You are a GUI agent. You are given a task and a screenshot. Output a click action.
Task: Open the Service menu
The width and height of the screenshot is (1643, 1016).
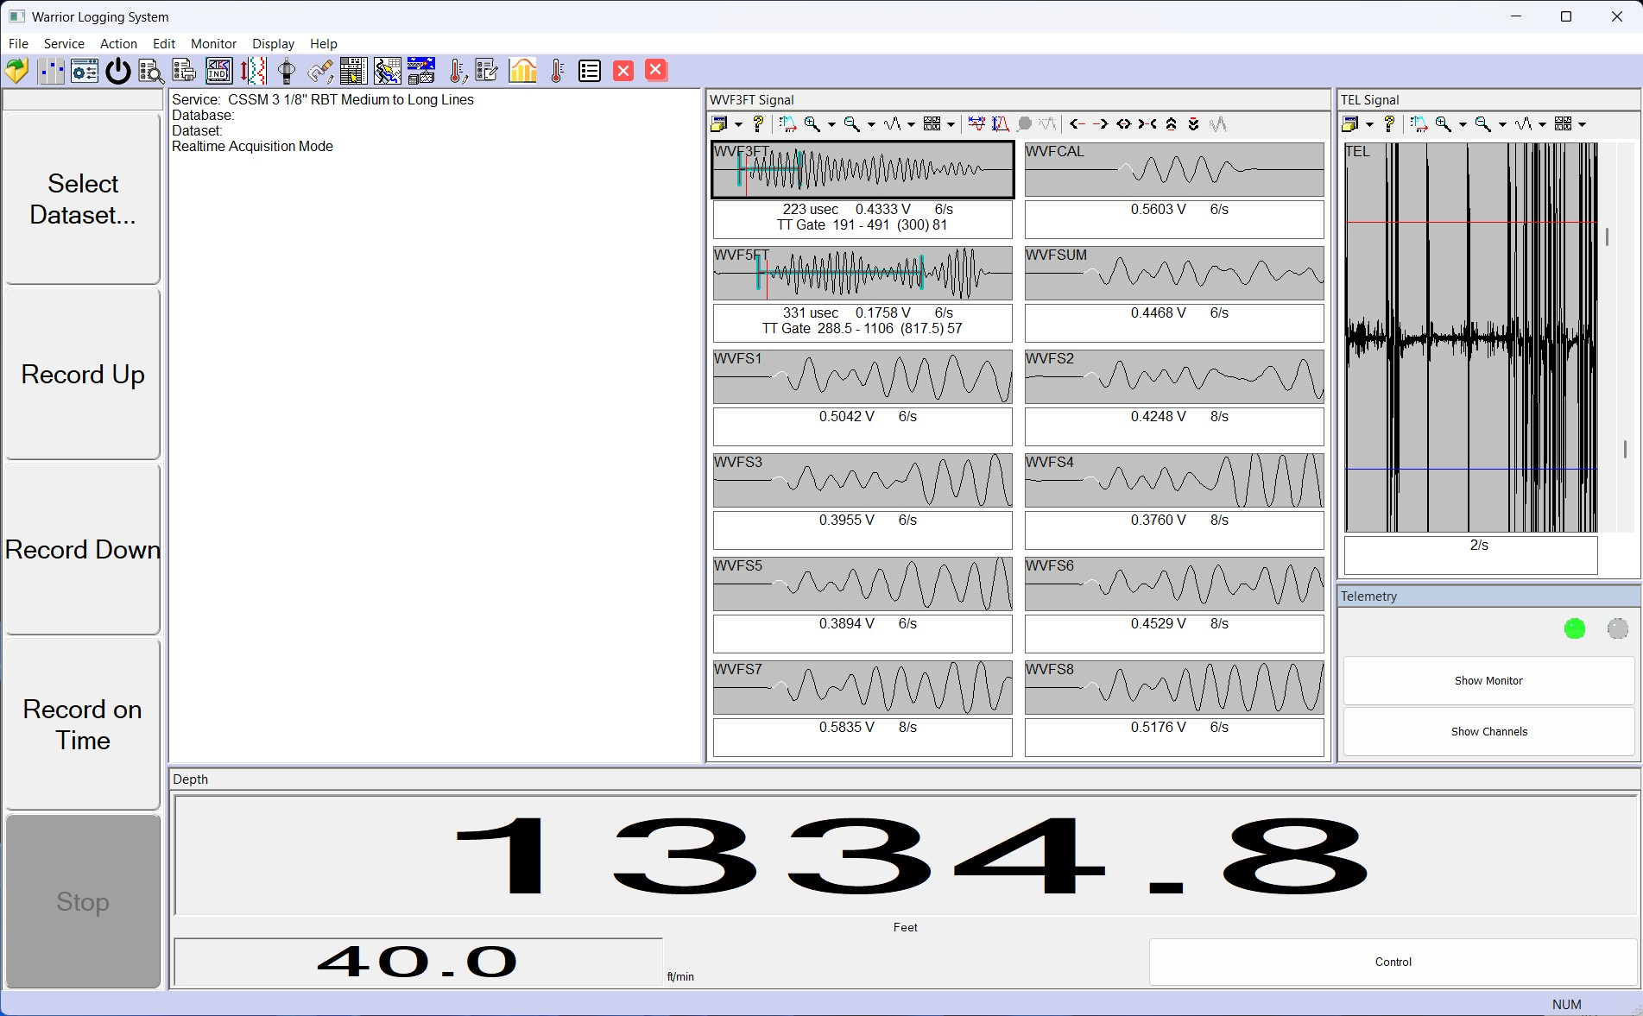point(64,44)
